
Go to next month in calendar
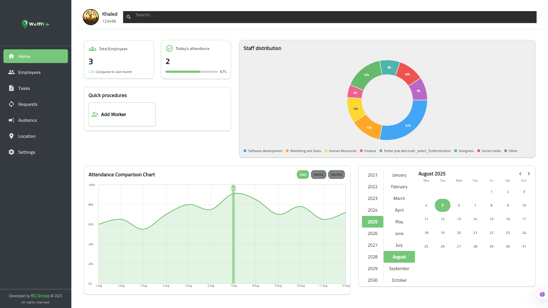[529, 174]
